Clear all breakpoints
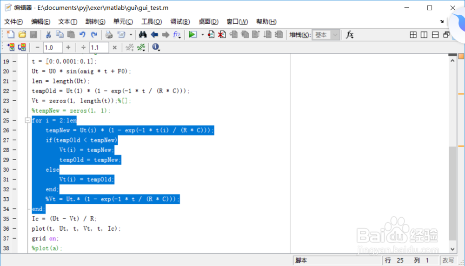 (222, 35)
